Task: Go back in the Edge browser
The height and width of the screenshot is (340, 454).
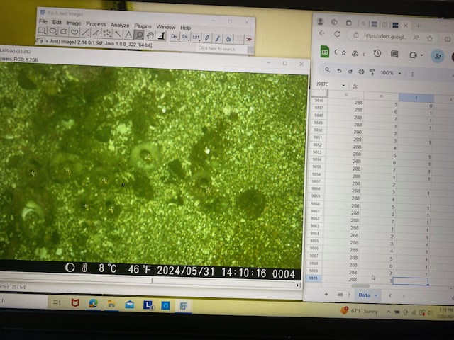Action: point(322,33)
